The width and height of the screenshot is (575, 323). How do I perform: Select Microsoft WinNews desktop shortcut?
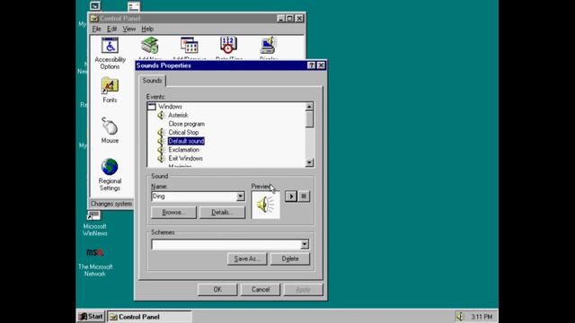(94, 223)
